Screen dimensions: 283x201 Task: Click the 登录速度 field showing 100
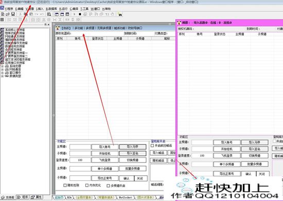point(80,160)
